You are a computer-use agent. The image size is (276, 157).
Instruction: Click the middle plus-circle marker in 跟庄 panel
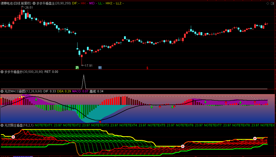182,146
